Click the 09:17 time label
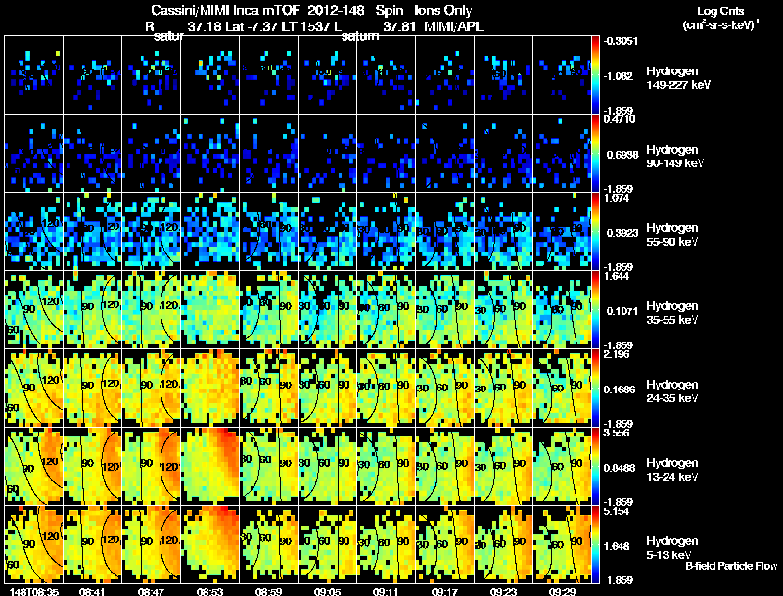The image size is (783, 596). (x=444, y=591)
